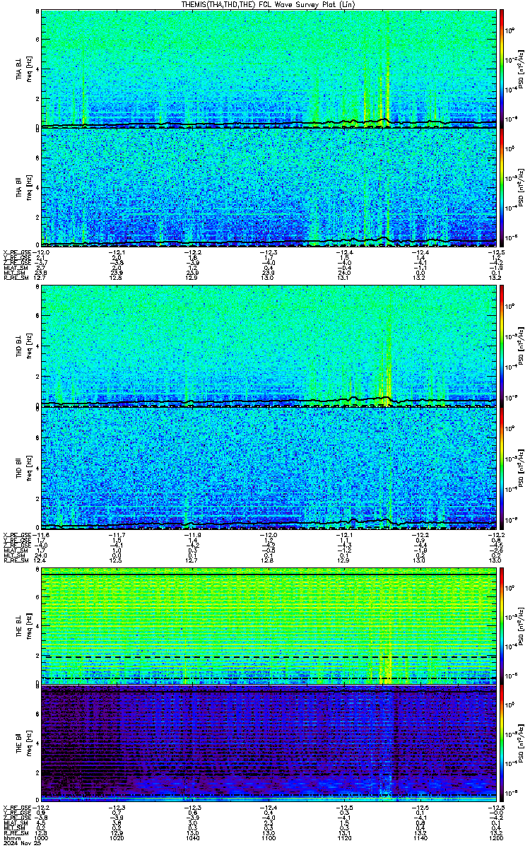Click the hhmm time axis row label
Image resolution: width=530 pixels, height=848 pixels.
(11, 838)
